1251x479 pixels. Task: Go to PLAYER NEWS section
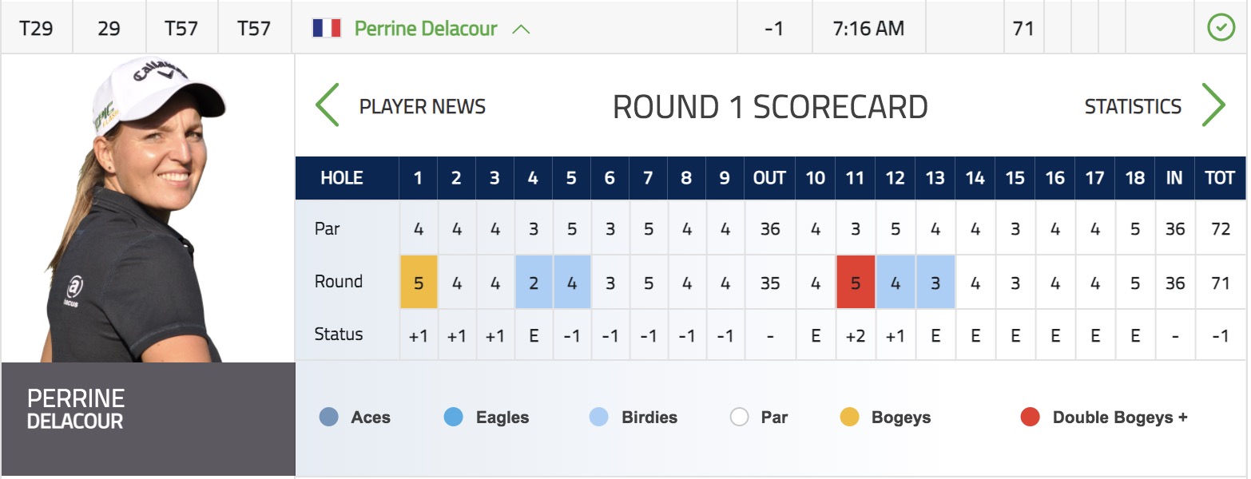point(423,106)
